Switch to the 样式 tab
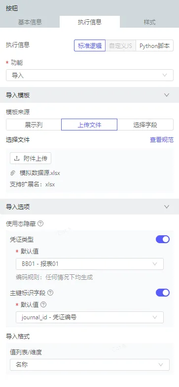 click(x=149, y=22)
